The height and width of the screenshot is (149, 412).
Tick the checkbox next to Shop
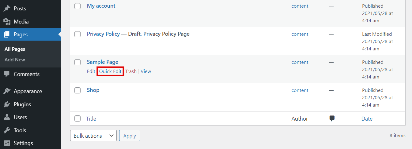pyautogui.click(x=77, y=90)
